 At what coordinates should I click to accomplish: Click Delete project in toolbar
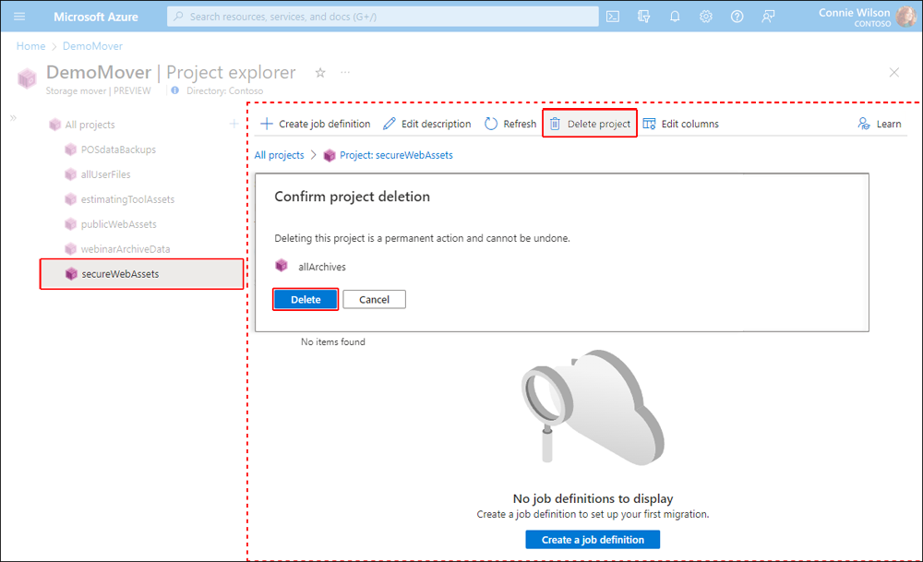point(590,124)
